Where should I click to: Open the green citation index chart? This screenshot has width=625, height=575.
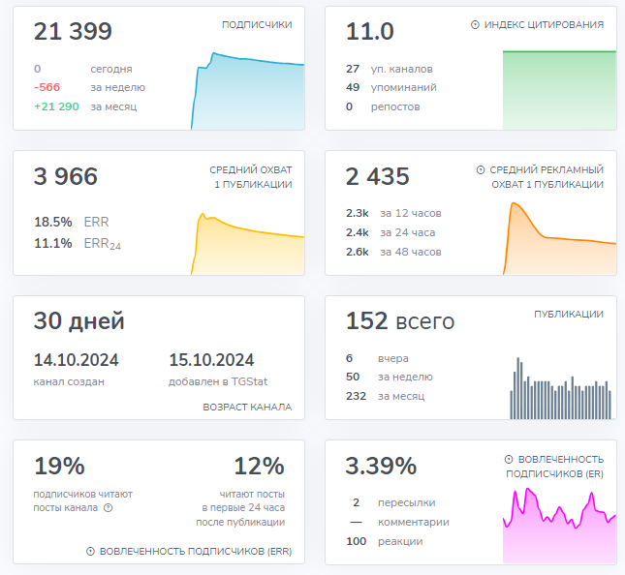(559, 89)
